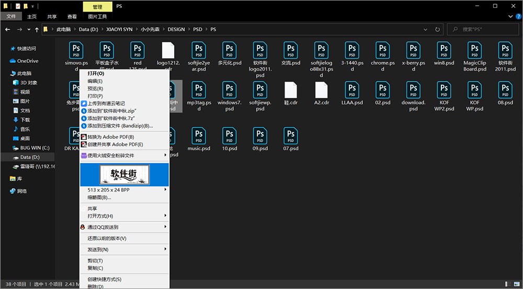
Task: Click the back navigation arrow
Action: (x=7, y=29)
